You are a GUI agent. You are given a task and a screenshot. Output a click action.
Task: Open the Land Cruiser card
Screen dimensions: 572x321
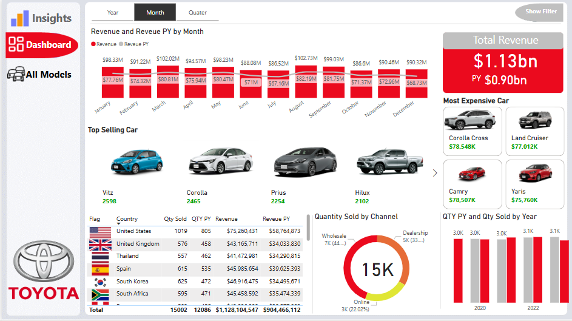(x=535, y=131)
